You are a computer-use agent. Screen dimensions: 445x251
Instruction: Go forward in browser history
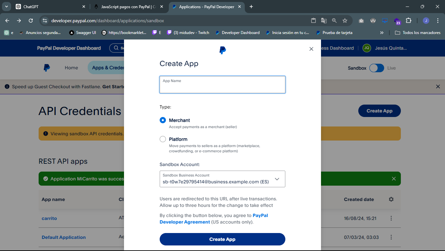point(19,21)
